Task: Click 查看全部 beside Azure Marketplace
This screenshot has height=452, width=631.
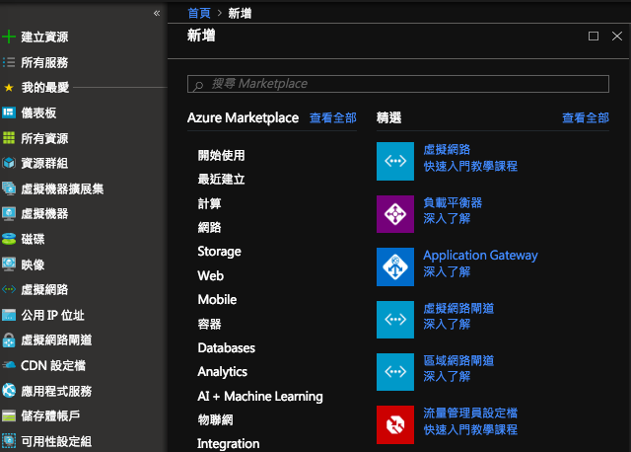Action: (x=333, y=117)
